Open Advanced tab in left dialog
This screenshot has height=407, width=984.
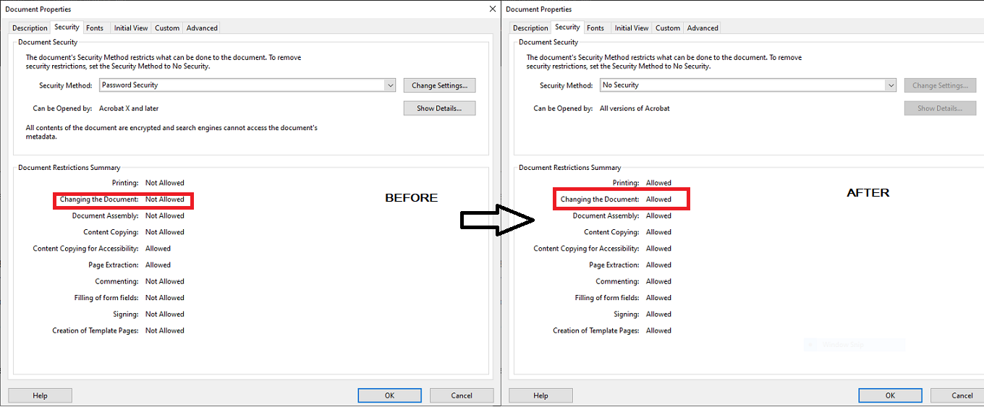(x=202, y=28)
